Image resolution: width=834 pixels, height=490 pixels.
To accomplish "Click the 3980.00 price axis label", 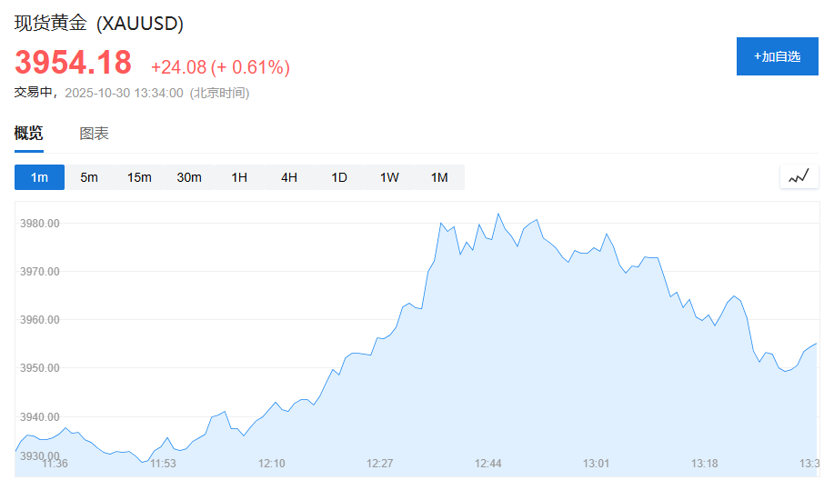I will click(40, 224).
